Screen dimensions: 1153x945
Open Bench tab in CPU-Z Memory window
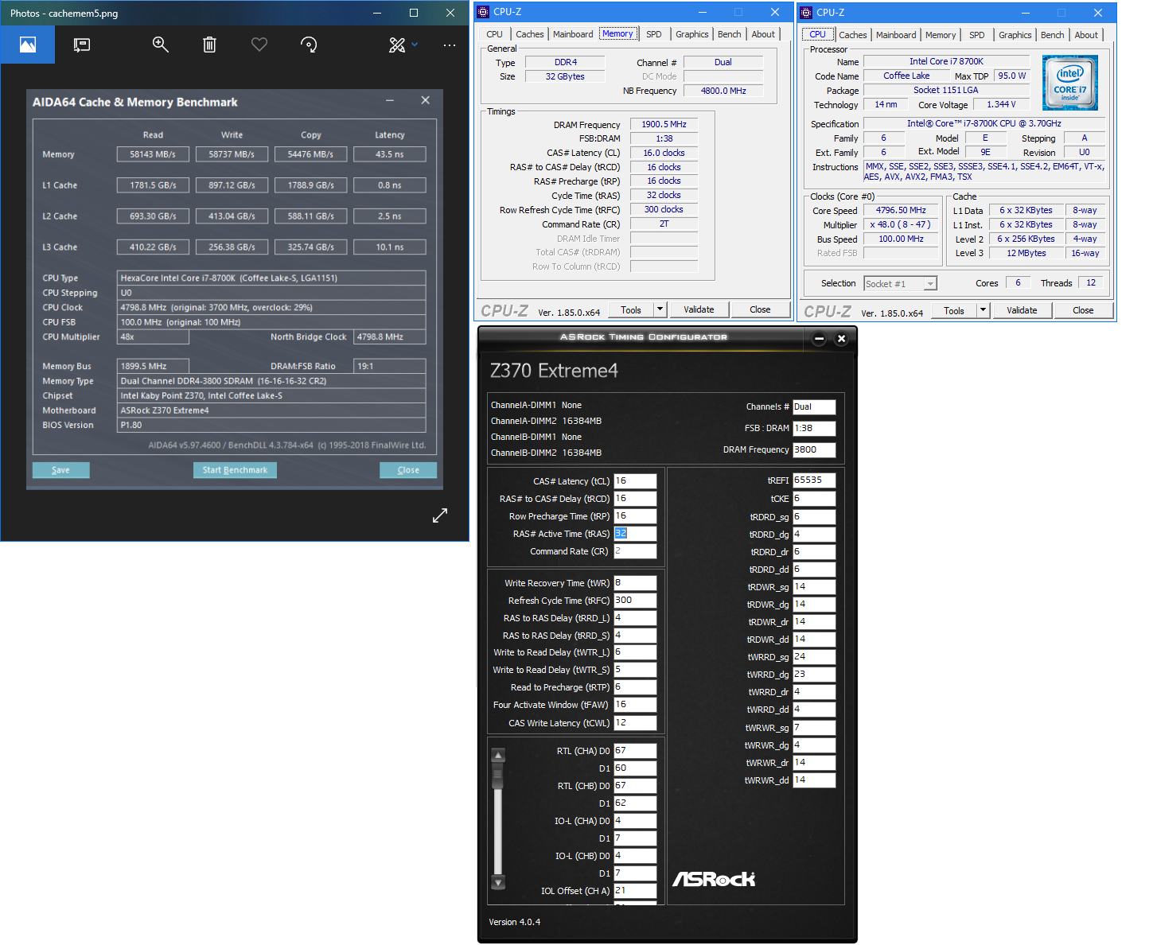pyautogui.click(x=729, y=34)
